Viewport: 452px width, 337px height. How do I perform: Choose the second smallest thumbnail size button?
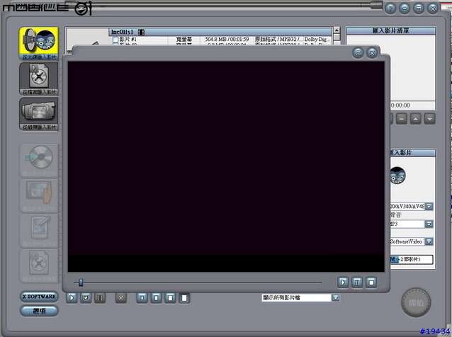tap(157, 298)
